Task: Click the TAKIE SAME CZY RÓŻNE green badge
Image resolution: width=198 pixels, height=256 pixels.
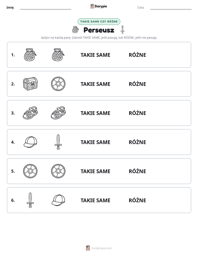Action: (x=99, y=22)
